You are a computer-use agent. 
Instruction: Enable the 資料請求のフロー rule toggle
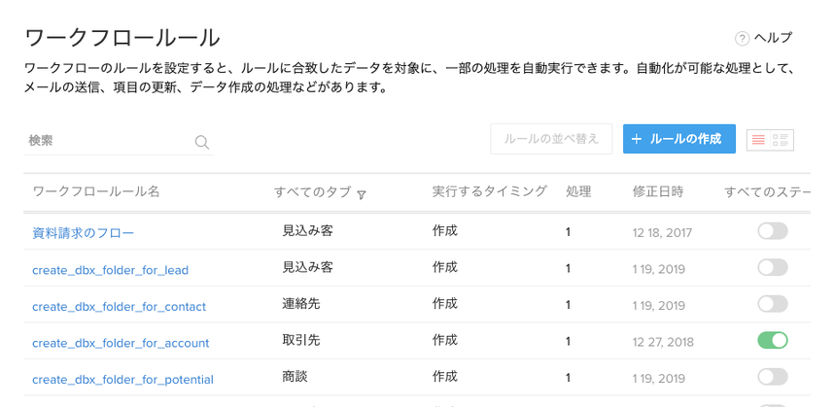pos(773,231)
